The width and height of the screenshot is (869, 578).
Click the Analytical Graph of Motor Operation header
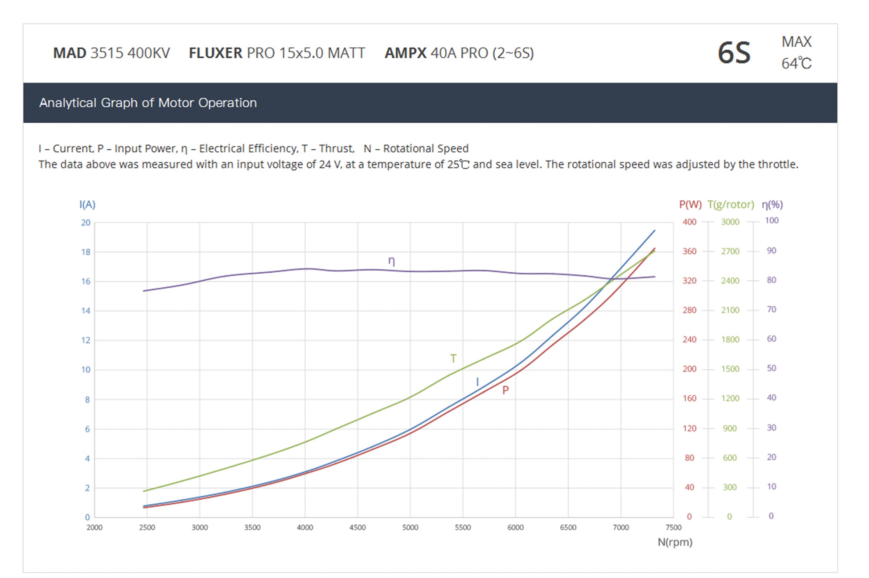point(148,103)
